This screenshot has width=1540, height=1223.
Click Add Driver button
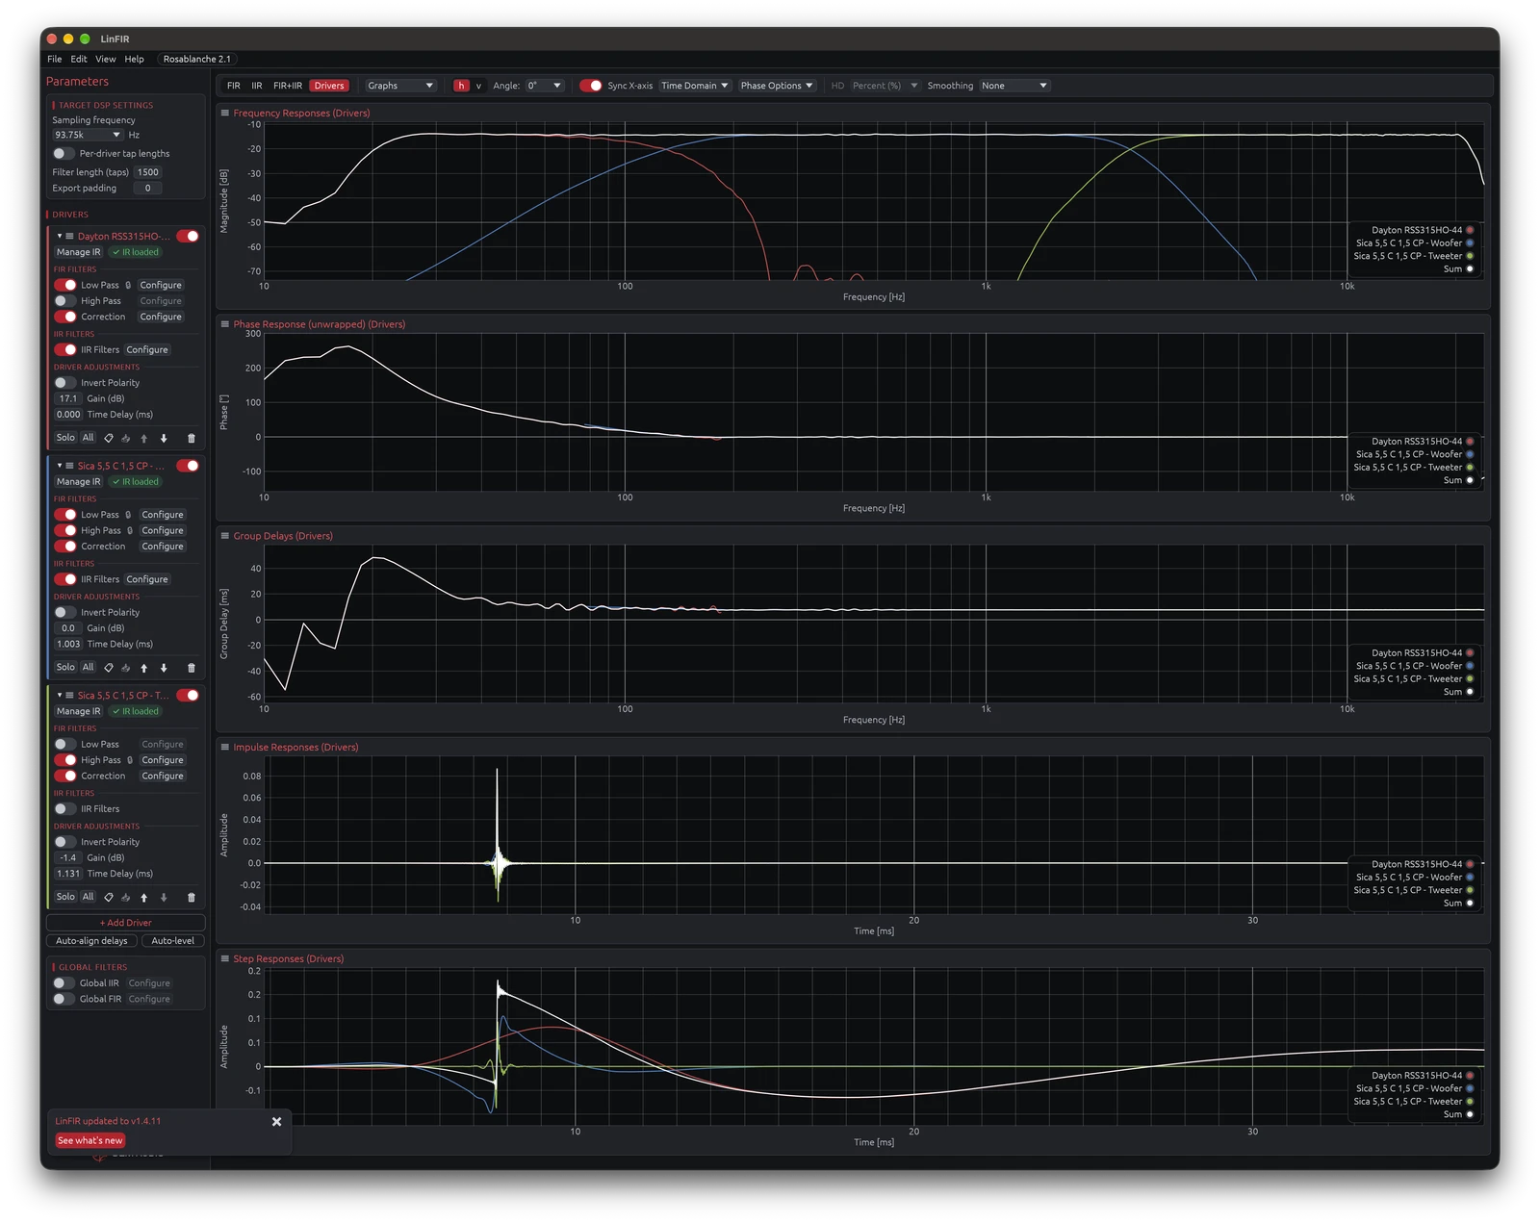(x=126, y=923)
